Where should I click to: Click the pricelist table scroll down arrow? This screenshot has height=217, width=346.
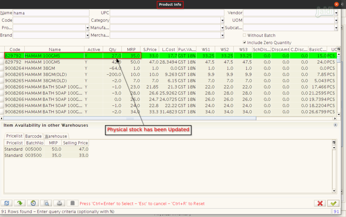click(334, 191)
